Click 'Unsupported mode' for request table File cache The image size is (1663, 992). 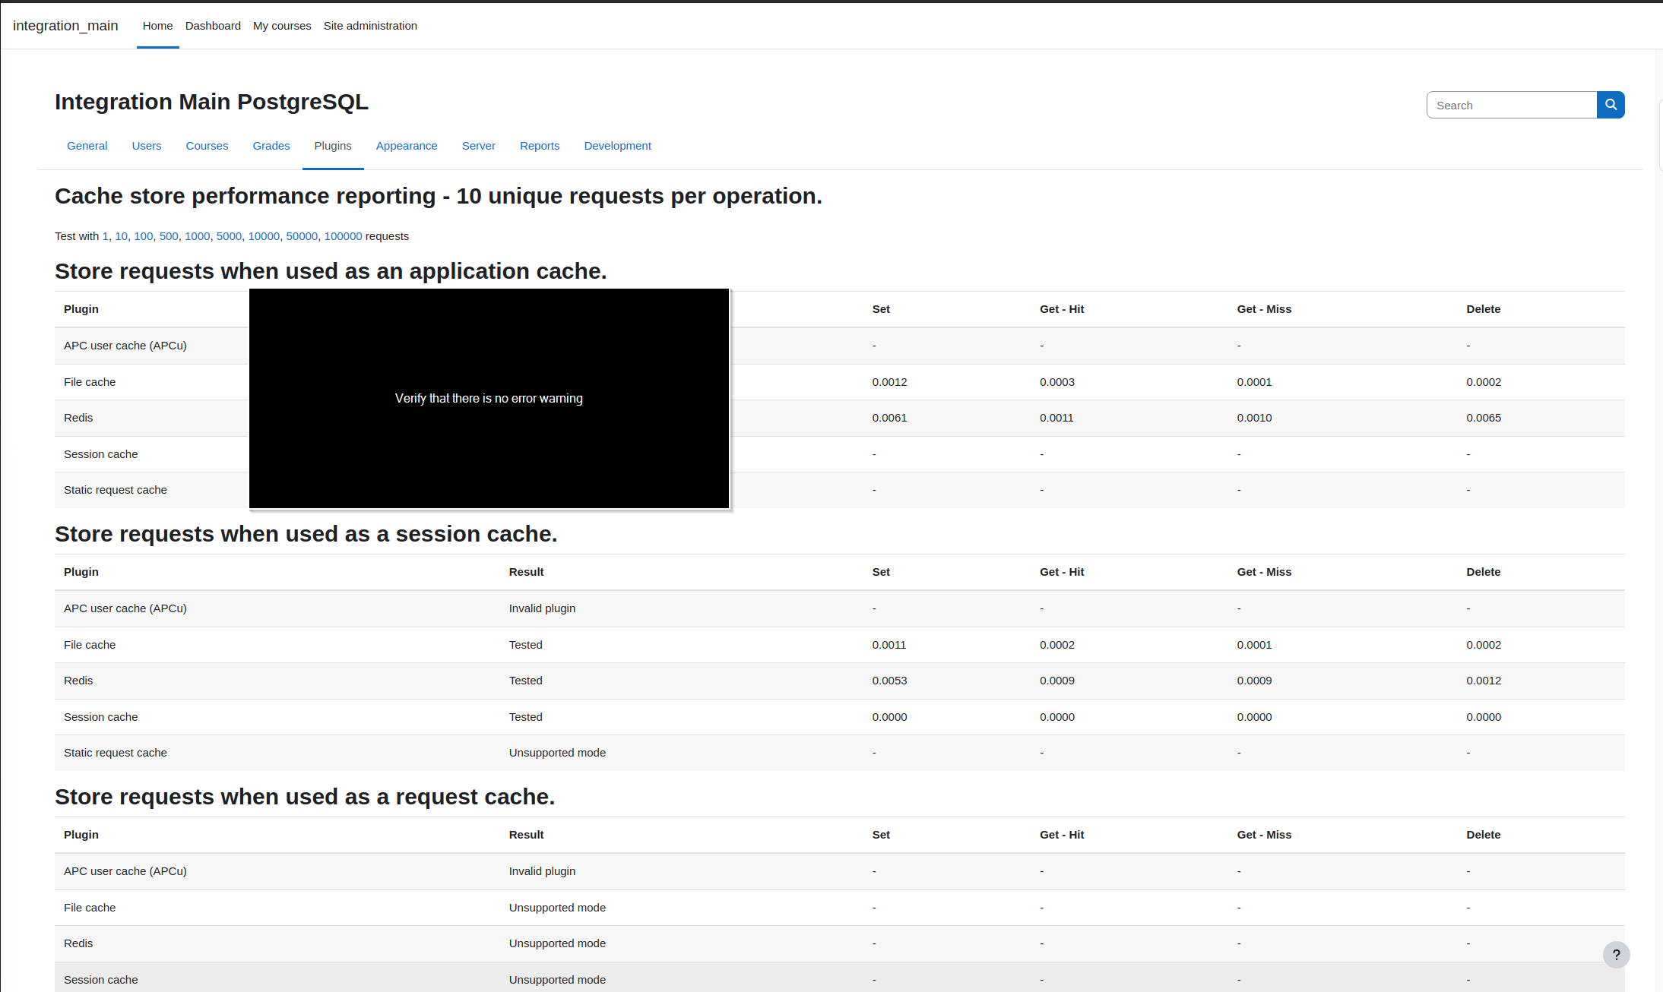558,908
